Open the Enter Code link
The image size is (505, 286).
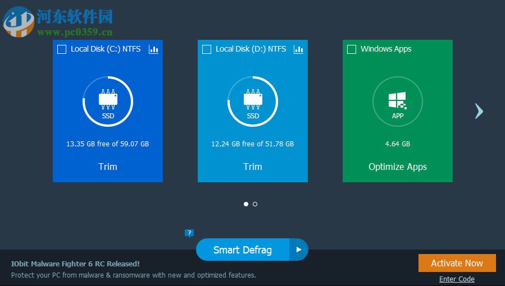coord(457,279)
